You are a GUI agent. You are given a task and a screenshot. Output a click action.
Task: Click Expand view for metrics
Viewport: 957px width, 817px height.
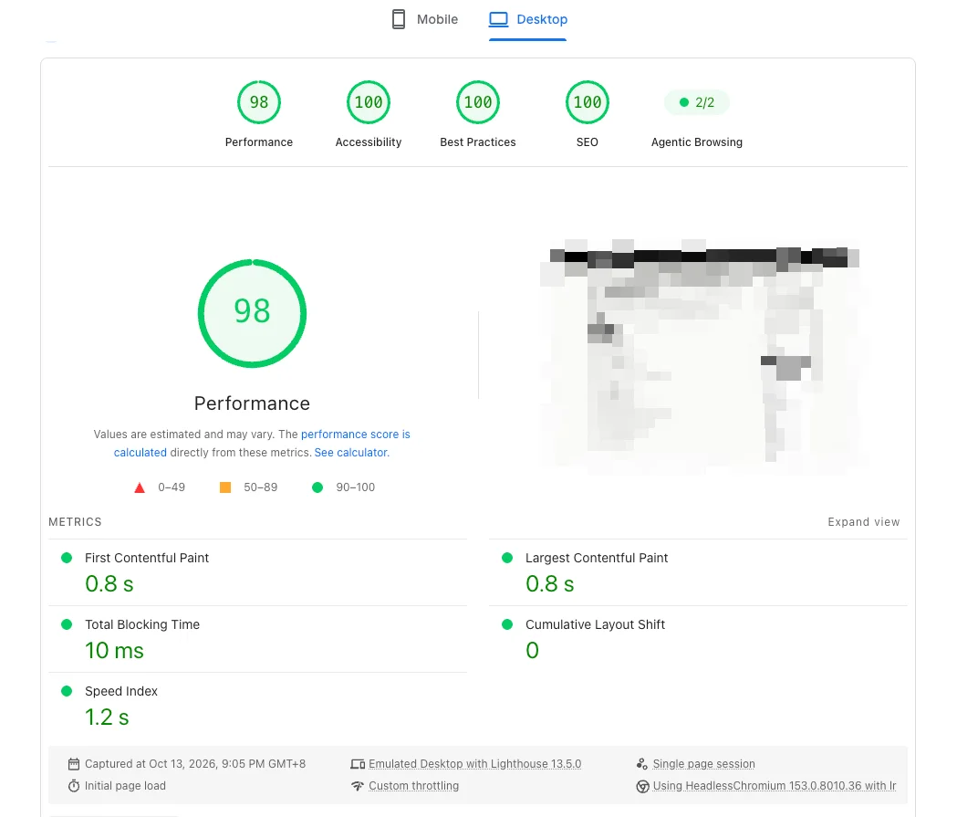(x=863, y=522)
